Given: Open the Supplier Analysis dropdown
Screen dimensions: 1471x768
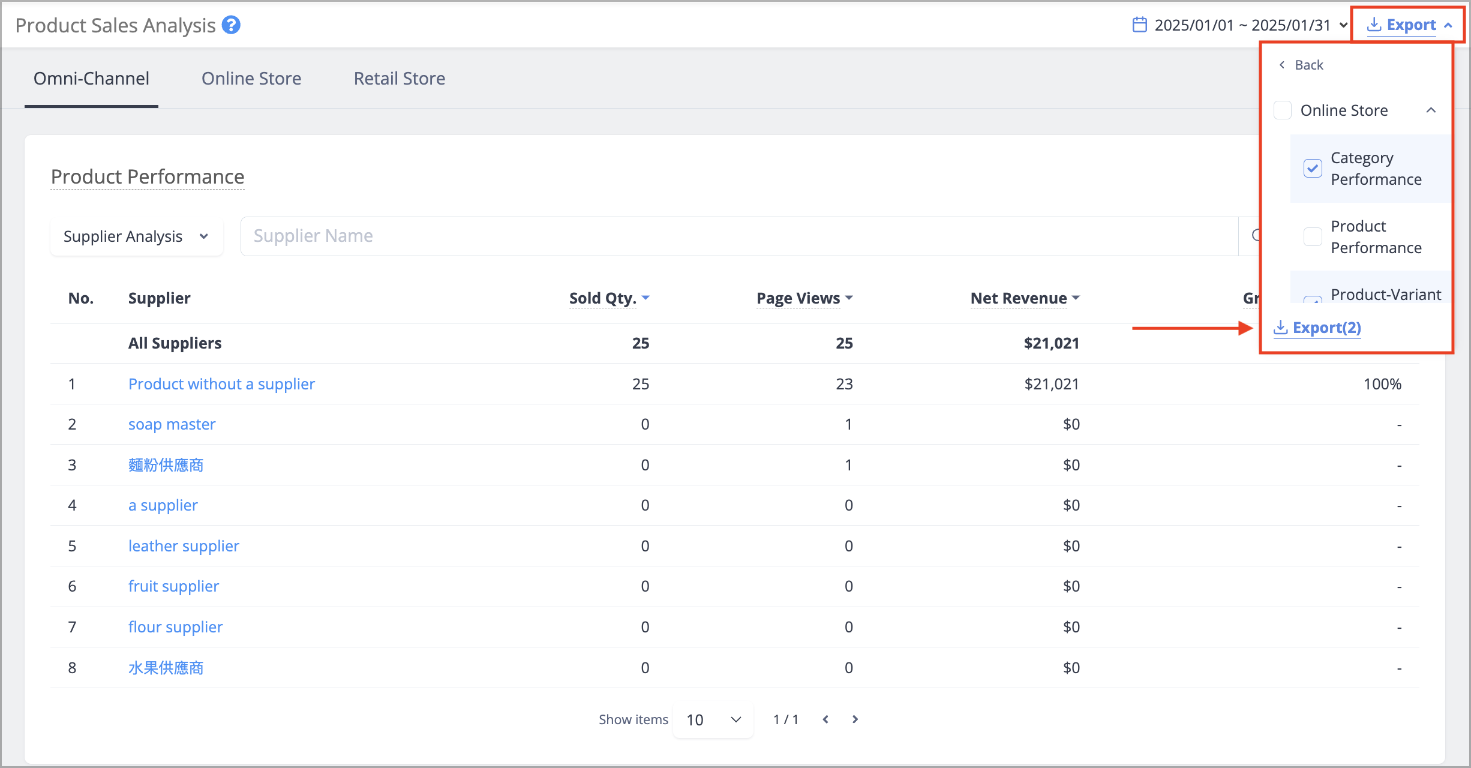Looking at the screenshot, I should pyautogui.click(x=137, y=236).
